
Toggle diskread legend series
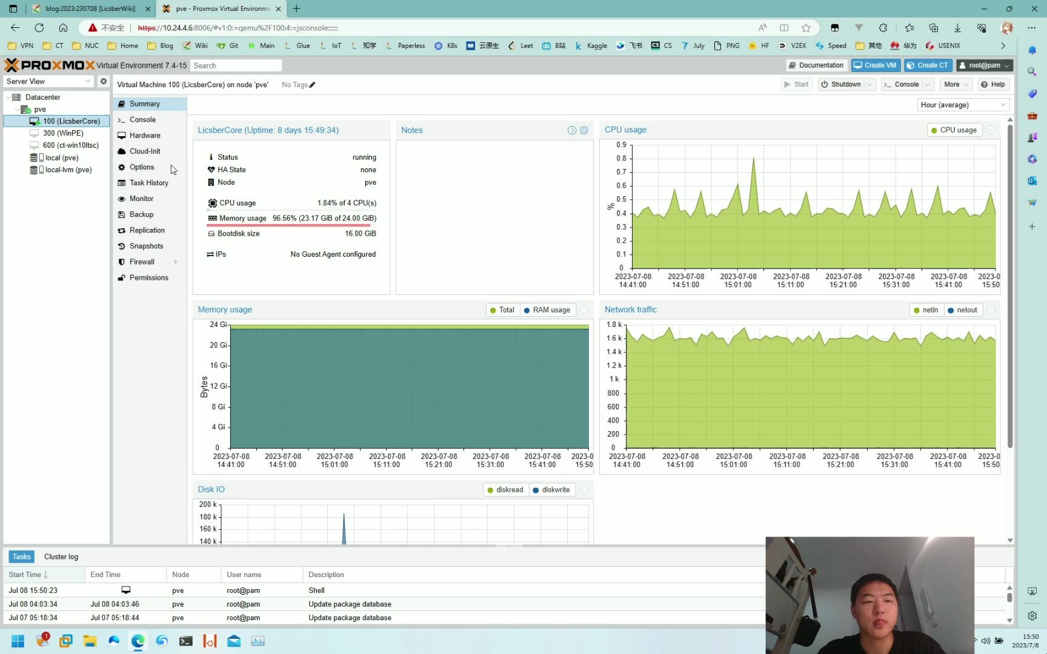[x=505, y=490]
